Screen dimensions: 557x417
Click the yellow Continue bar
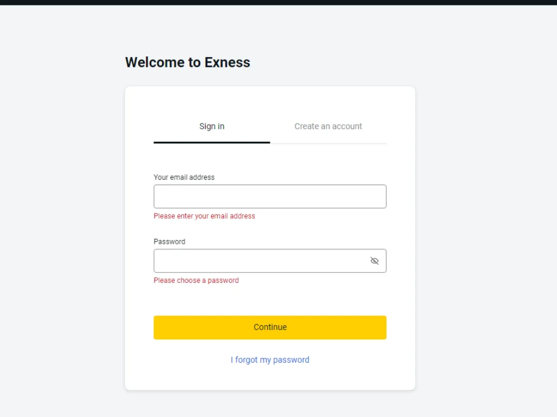[x=270, y=327]
